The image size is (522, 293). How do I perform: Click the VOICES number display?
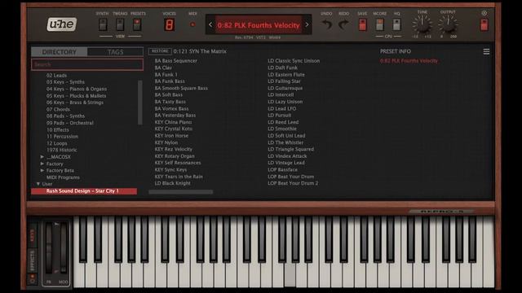coord(169,25)
